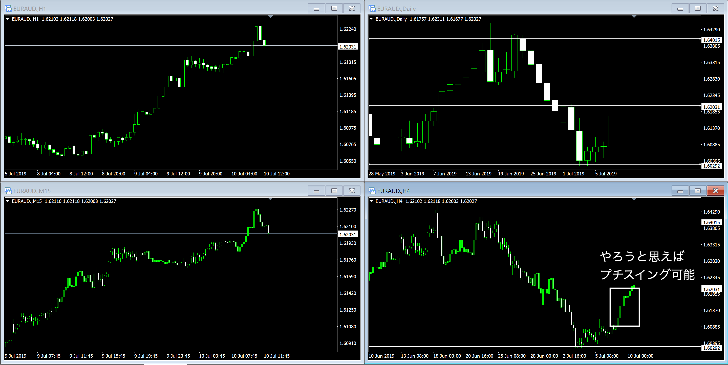Click the EURAUD H1 chart window icon
728x365 pixels.
(x=8, y=9)
